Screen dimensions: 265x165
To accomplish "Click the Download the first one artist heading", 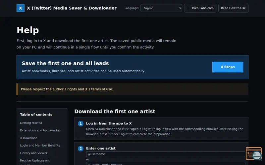I will pos(115,112).
